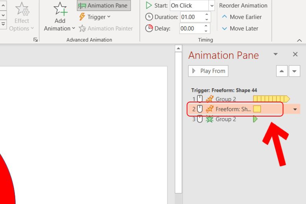The height and width of the screenshot is (204, 306).
Task: Click Add Animation star icon
Action: pos(60,9)
